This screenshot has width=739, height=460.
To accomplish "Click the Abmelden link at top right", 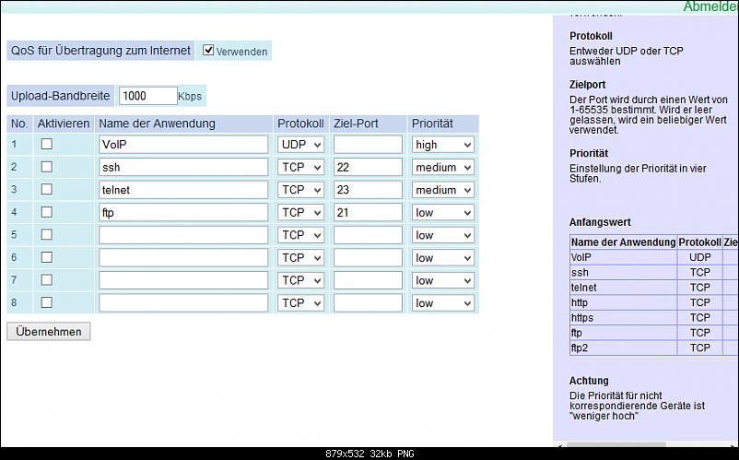I will 710,6.
